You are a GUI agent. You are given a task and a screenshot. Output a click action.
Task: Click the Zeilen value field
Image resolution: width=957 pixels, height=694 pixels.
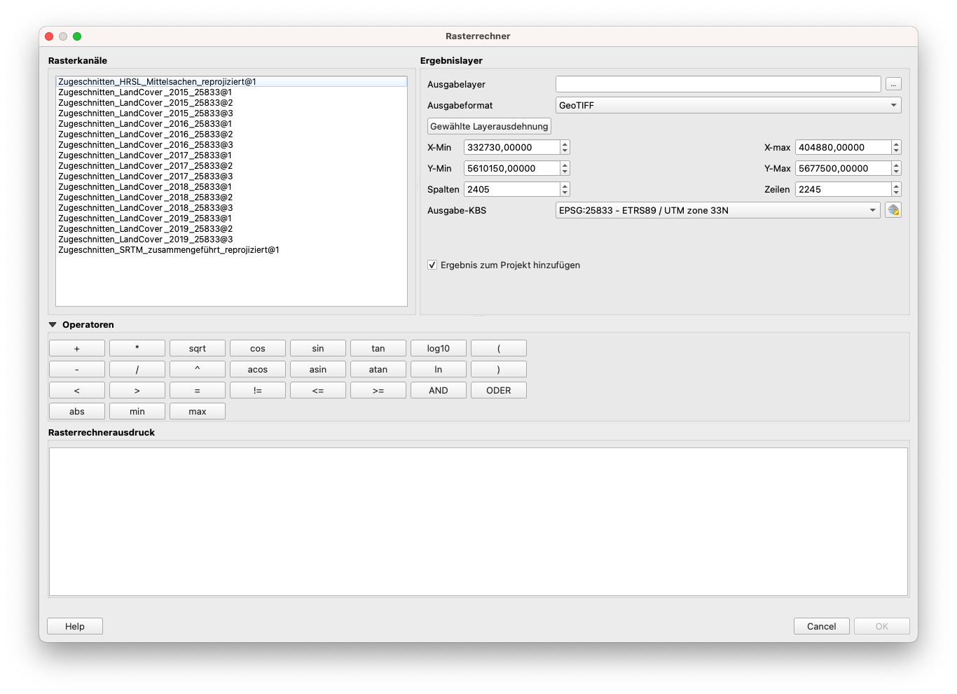(844, 189)
